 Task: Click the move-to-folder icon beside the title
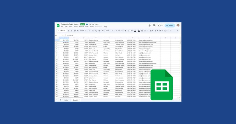93,24
